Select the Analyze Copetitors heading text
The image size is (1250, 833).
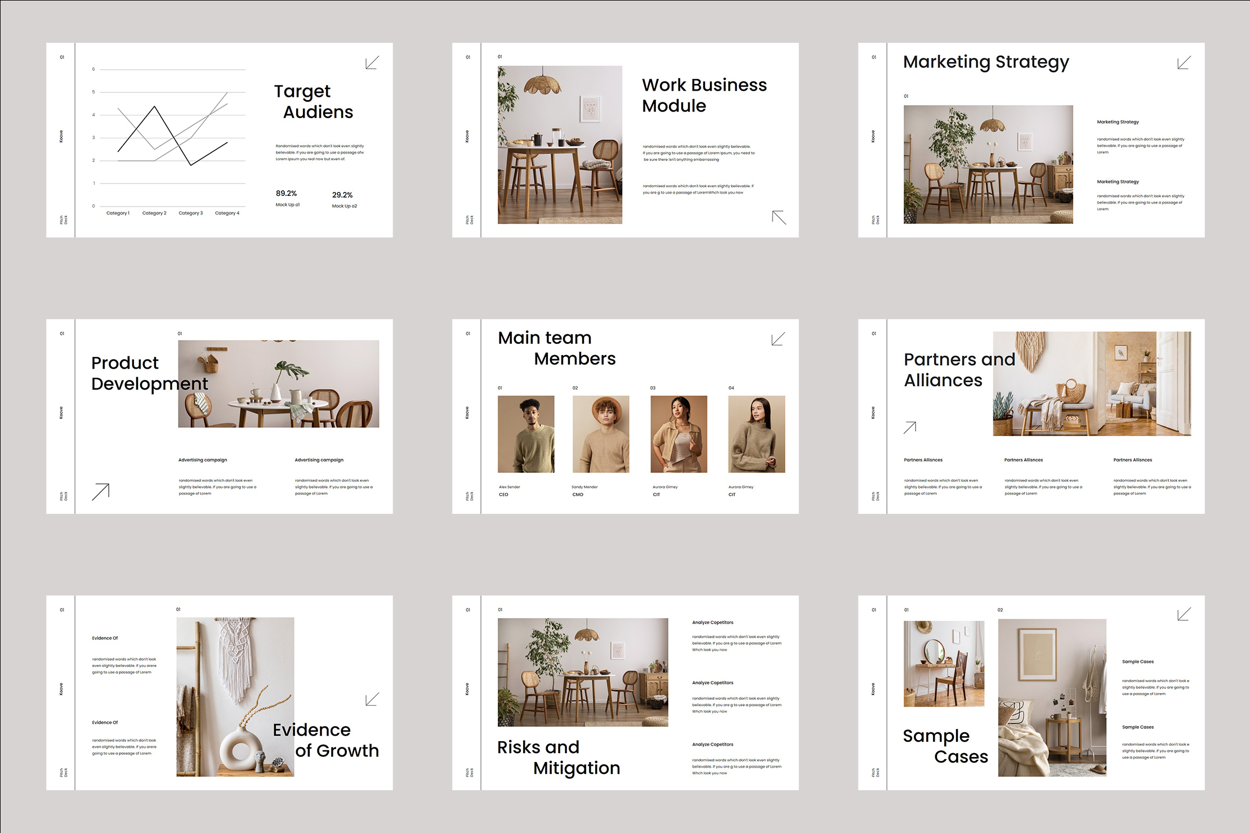pos(712,622)
